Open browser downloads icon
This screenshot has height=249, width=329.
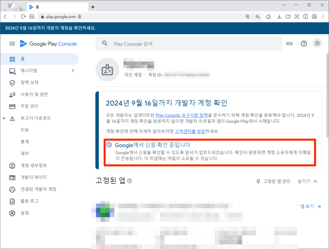coord(279,16)
